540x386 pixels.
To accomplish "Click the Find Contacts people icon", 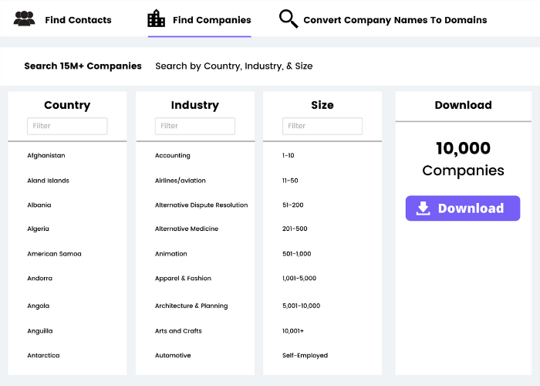I will (25, 19).
